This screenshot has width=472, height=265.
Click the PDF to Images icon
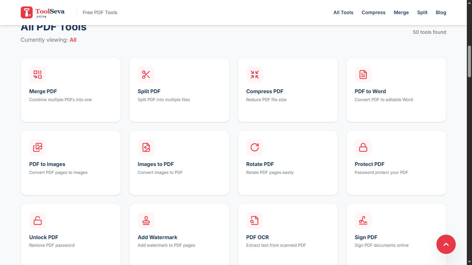tap(38, 147)
